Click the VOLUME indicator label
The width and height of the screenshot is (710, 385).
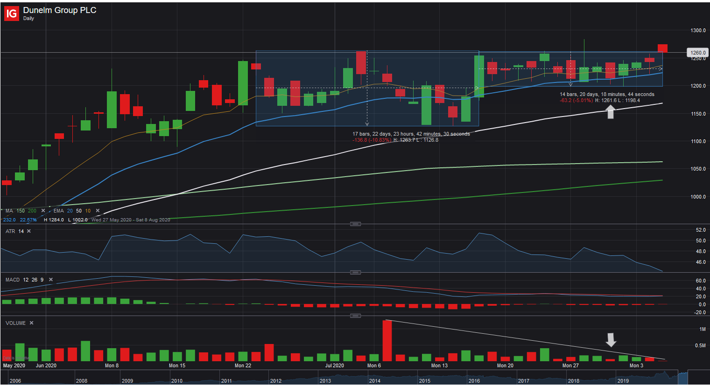16,323
